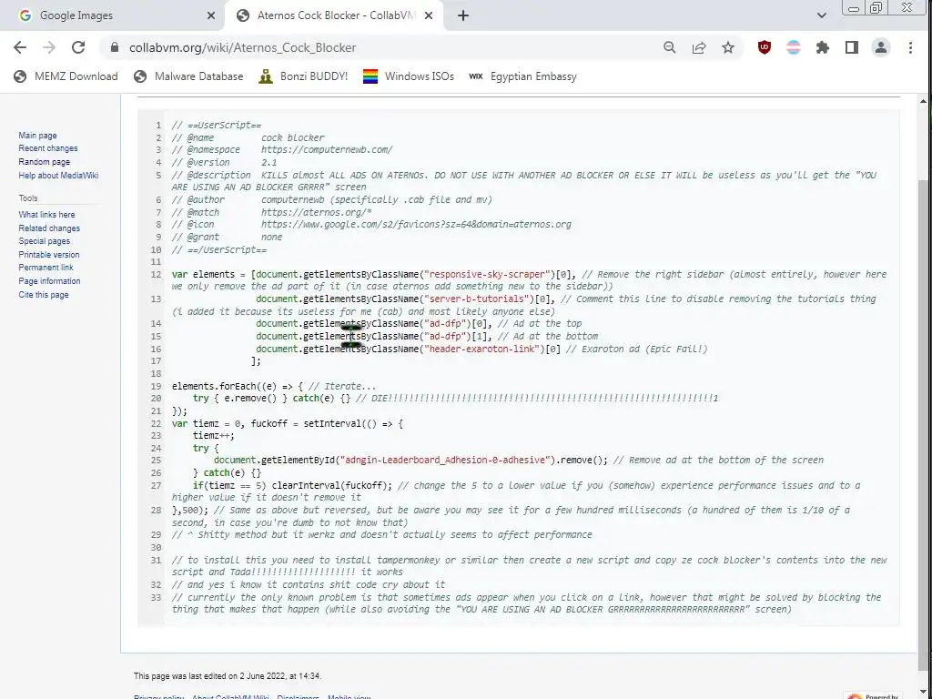Click "responsive-sky-scraper" string in code
932x699 pixels.
(488, 275)
